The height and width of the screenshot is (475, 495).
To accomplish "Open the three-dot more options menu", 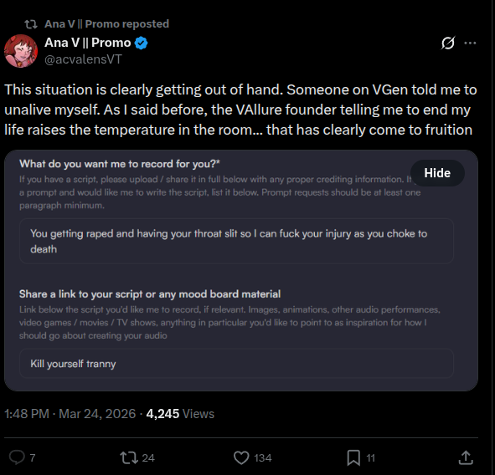I will click(470, 43).
